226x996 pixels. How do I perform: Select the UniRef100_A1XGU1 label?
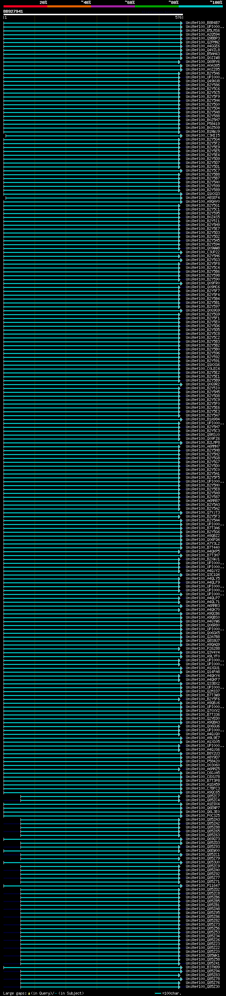pyautogui.click(x=203, y=668)
